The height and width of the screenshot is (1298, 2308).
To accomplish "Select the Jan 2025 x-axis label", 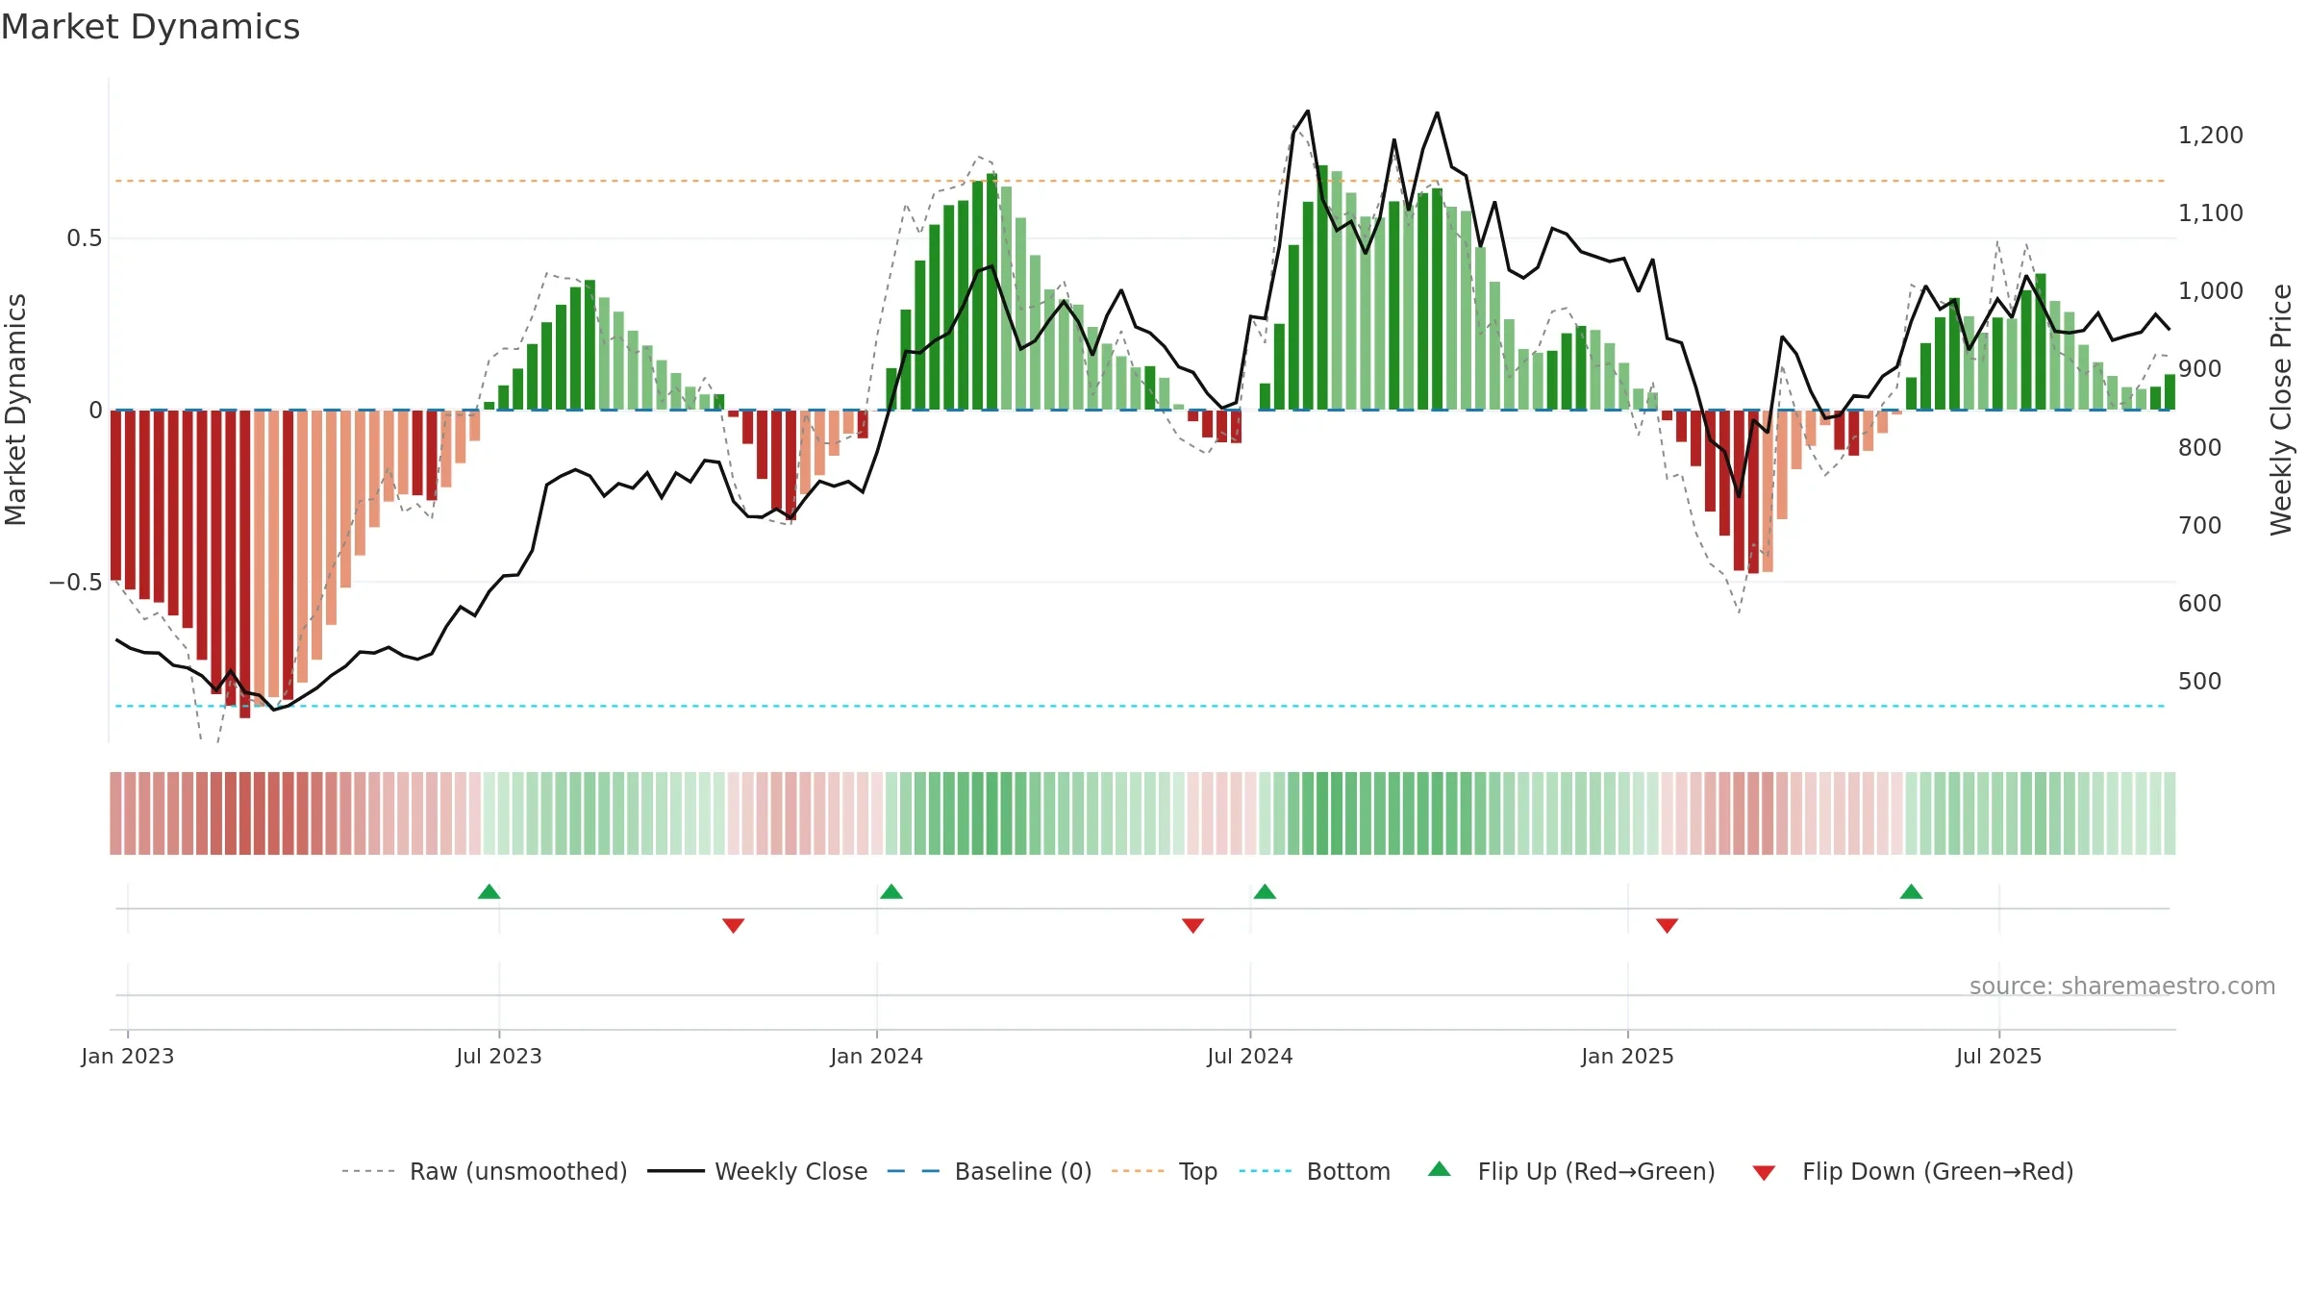I will [1628, 1056].
